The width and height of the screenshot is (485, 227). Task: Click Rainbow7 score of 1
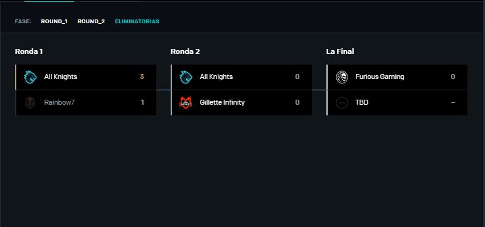142,102
